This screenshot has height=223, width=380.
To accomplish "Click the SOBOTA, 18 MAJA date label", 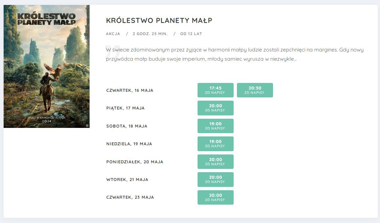I will click(x=127, y=126).
